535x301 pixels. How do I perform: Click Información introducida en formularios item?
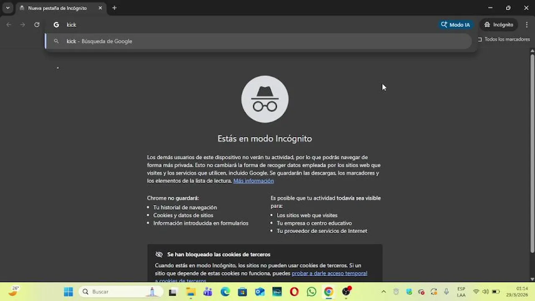coord(201,223)
